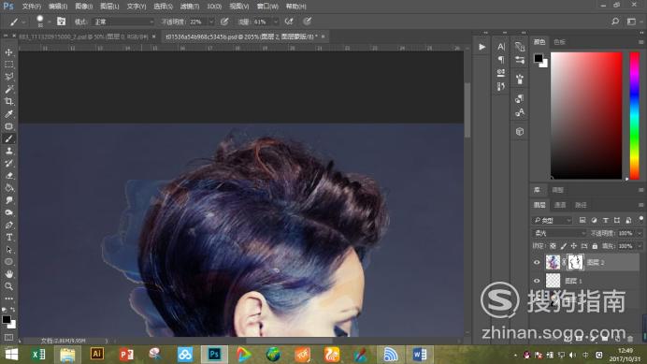
Task: Open the Filter menu
Action: tap(190, 7)
